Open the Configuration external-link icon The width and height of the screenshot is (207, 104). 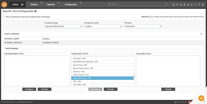click(81, 3)
